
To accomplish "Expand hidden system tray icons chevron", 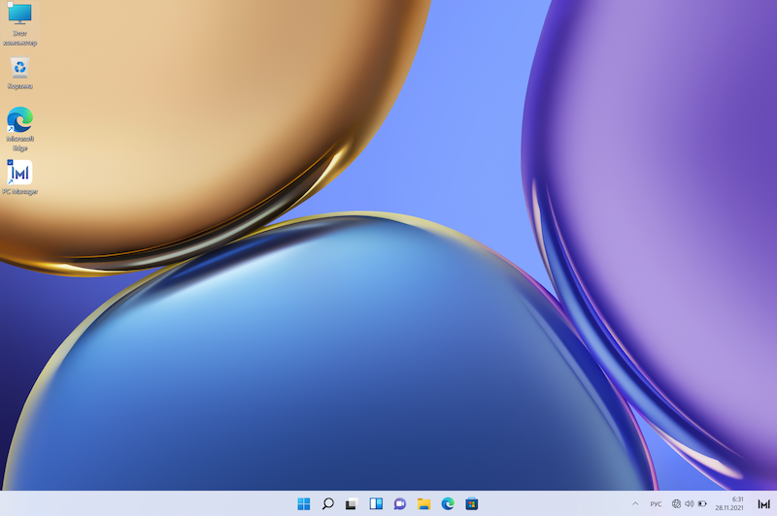I will tap(635, 503).
